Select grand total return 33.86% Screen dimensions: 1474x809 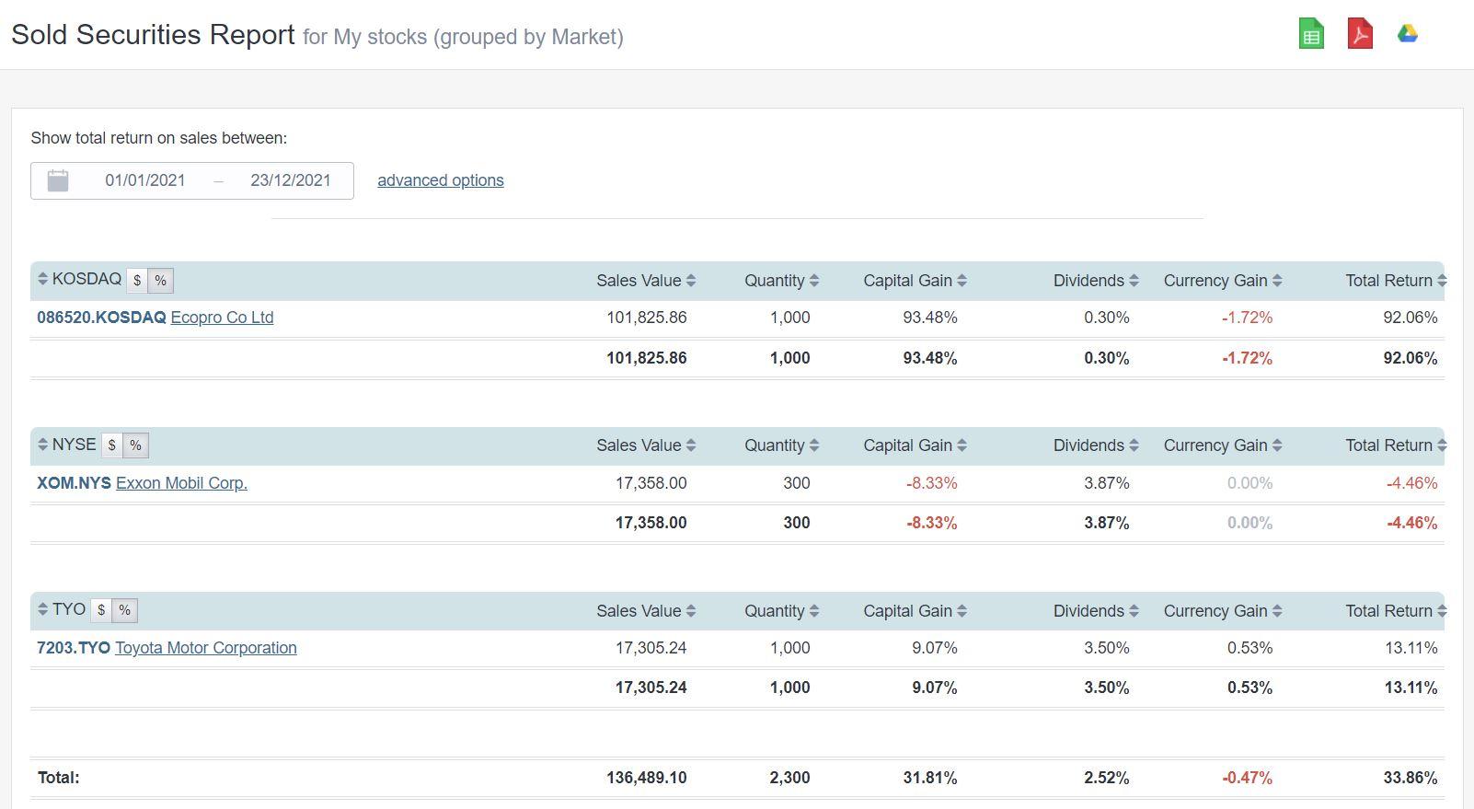coord(1411,778)
